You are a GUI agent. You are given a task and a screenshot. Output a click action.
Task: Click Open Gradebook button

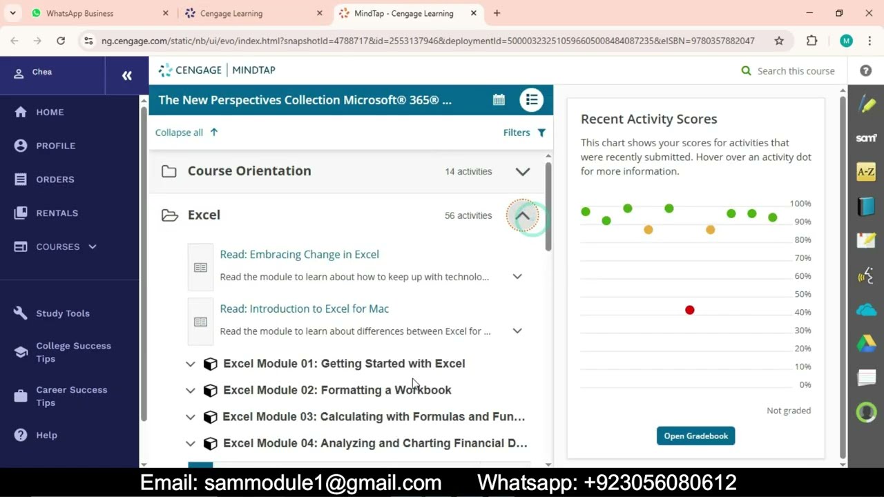[x=695, y=436]
